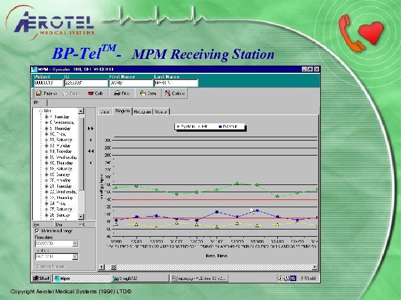Select the 18, Saturday tree row
This screenshot has height=300, width=401.
click(61, 169)
